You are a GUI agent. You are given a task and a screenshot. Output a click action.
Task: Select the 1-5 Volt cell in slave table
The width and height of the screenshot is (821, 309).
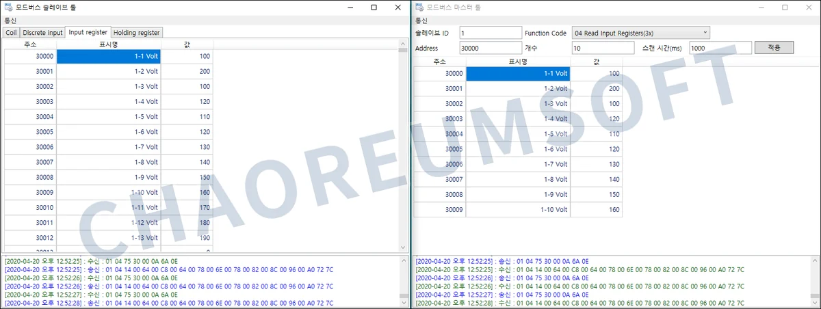[109, 116]
